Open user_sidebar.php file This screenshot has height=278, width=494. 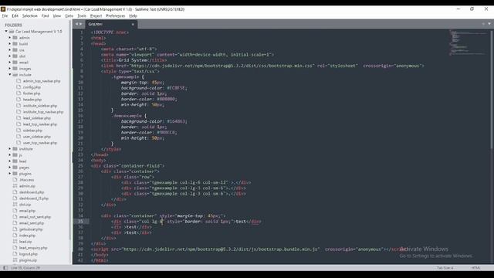[36, 137]
